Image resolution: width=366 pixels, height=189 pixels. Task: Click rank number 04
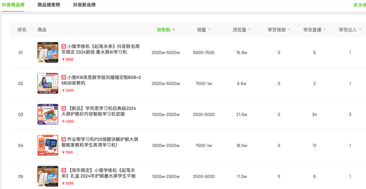[x=21, y=145]
